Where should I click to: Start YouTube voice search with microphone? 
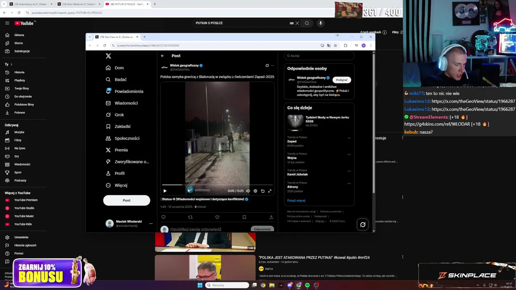coord(320,23)
